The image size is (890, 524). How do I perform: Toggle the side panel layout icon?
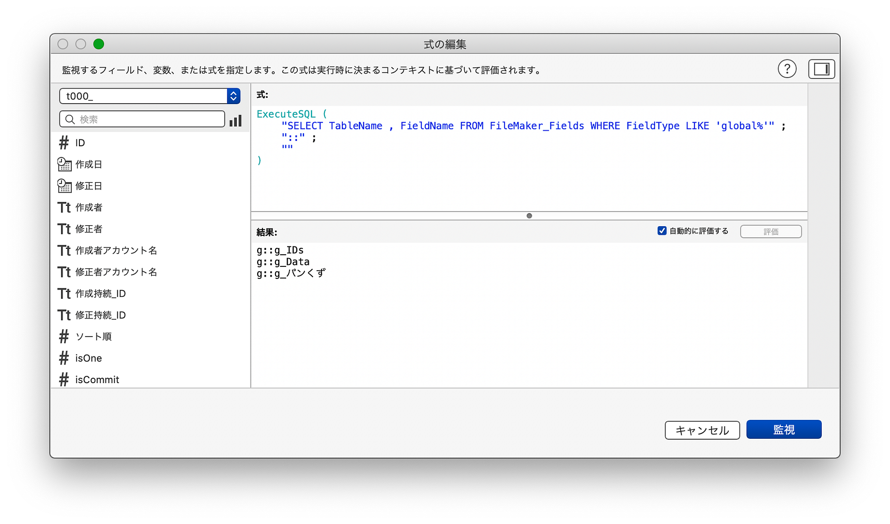click(x=821, y=69)
